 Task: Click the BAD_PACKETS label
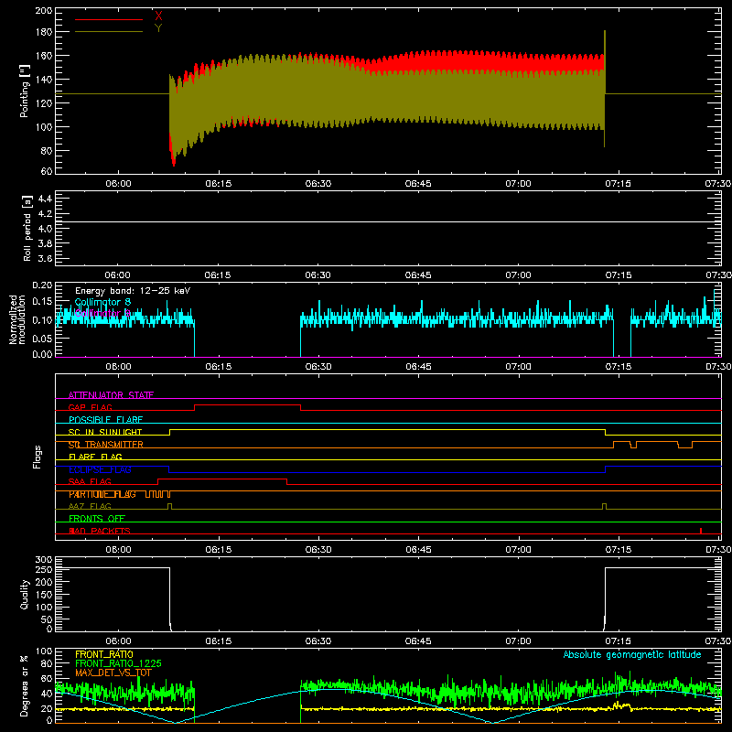(x=100, y=531)
